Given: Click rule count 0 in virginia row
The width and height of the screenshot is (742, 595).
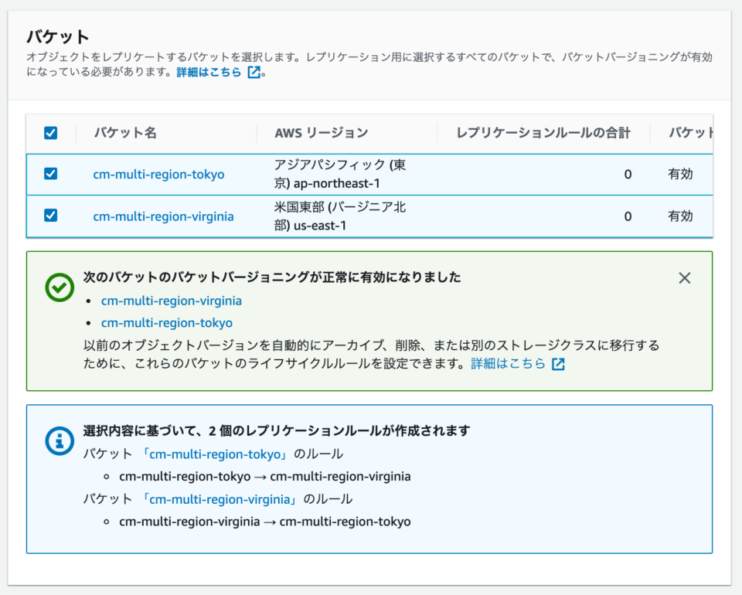Looking at the screenshot, I should pyautogui.click(x=628, y=216).
